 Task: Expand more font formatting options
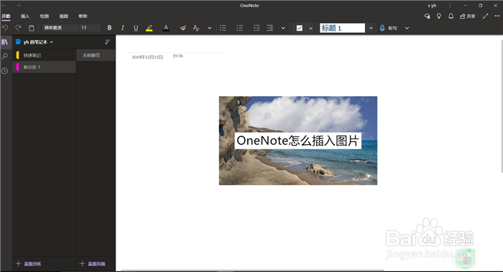click(210, 28)
